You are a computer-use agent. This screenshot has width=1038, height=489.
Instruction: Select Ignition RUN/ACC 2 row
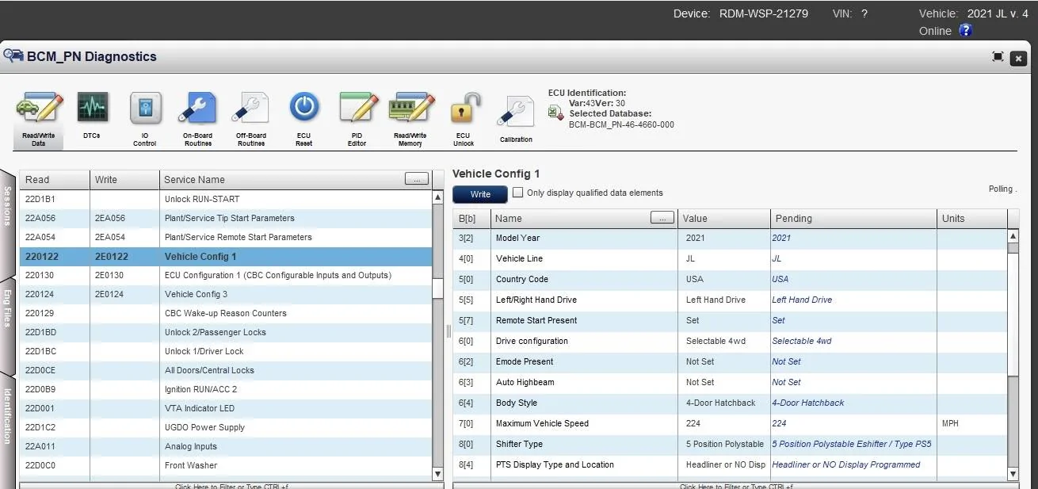point(226,390)
